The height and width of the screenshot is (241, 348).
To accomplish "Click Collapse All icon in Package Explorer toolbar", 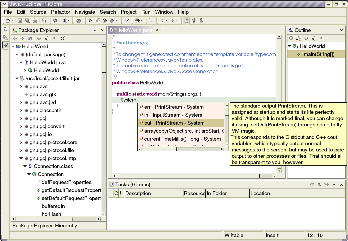I will tap(63, 38).
